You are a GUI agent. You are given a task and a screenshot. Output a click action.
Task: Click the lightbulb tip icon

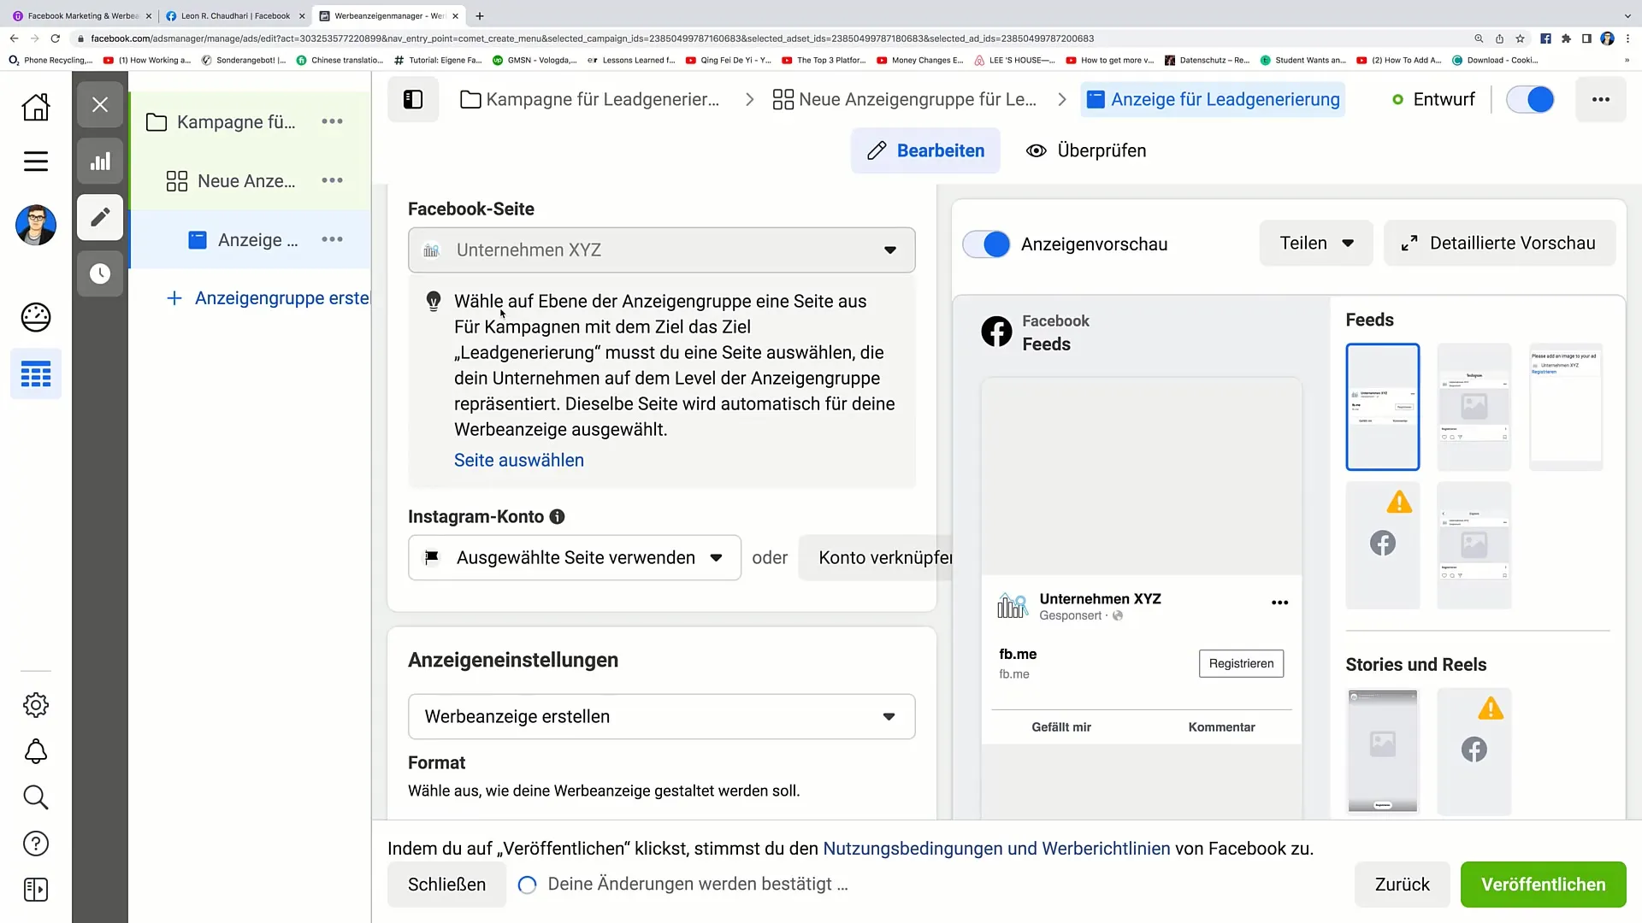click(x=434, y=301)
